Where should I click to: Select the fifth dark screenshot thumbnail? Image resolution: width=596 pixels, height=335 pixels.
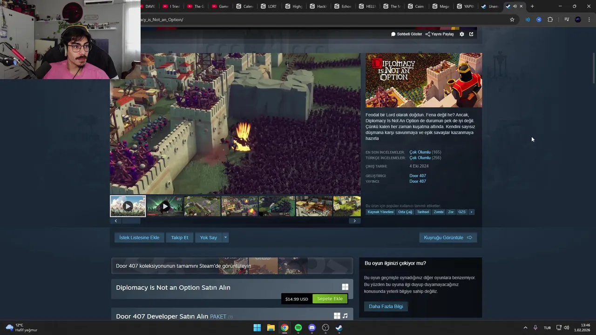click(277, 206)
